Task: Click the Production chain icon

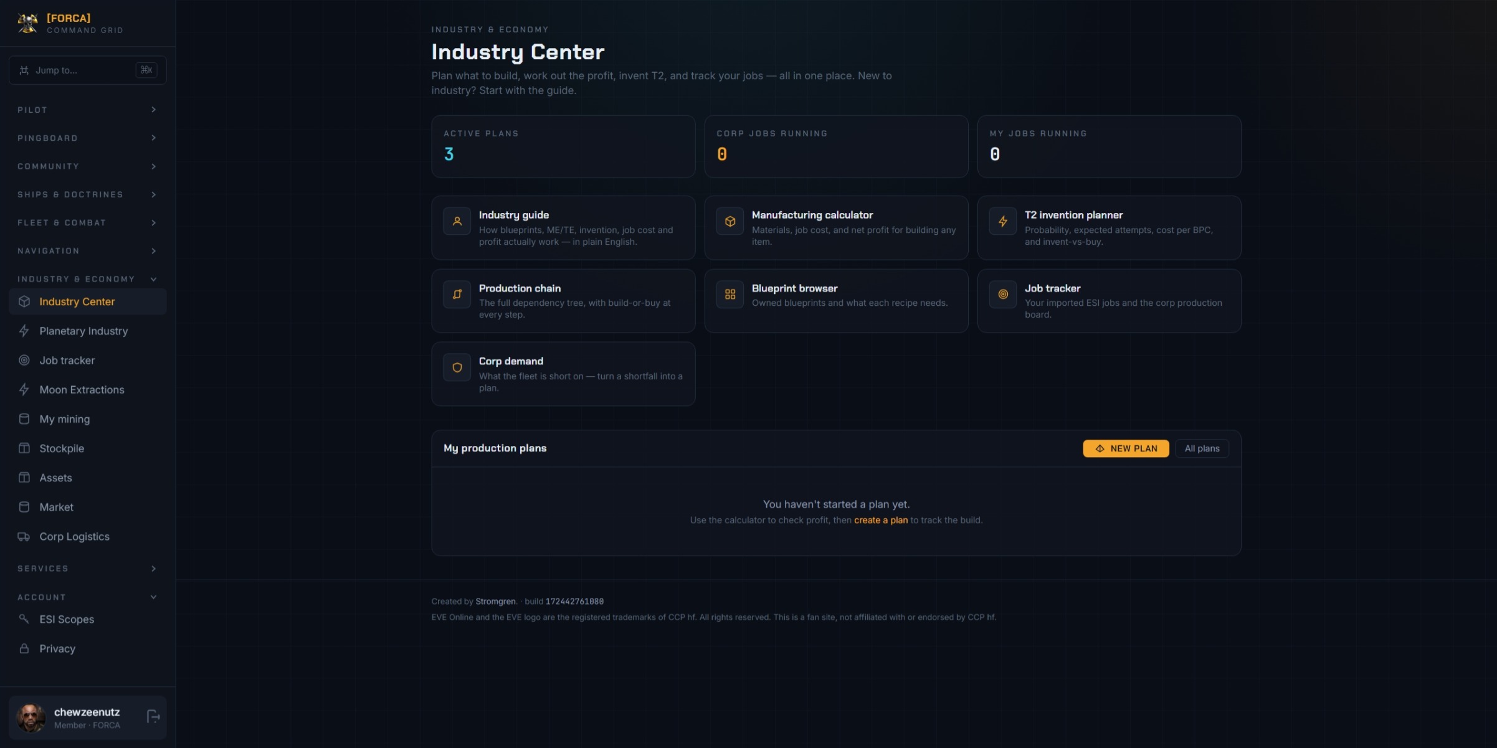Action: click(457, 294)
